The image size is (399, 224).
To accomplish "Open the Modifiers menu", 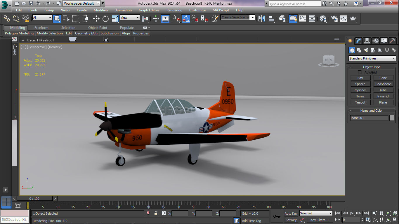I will [101, 10].
